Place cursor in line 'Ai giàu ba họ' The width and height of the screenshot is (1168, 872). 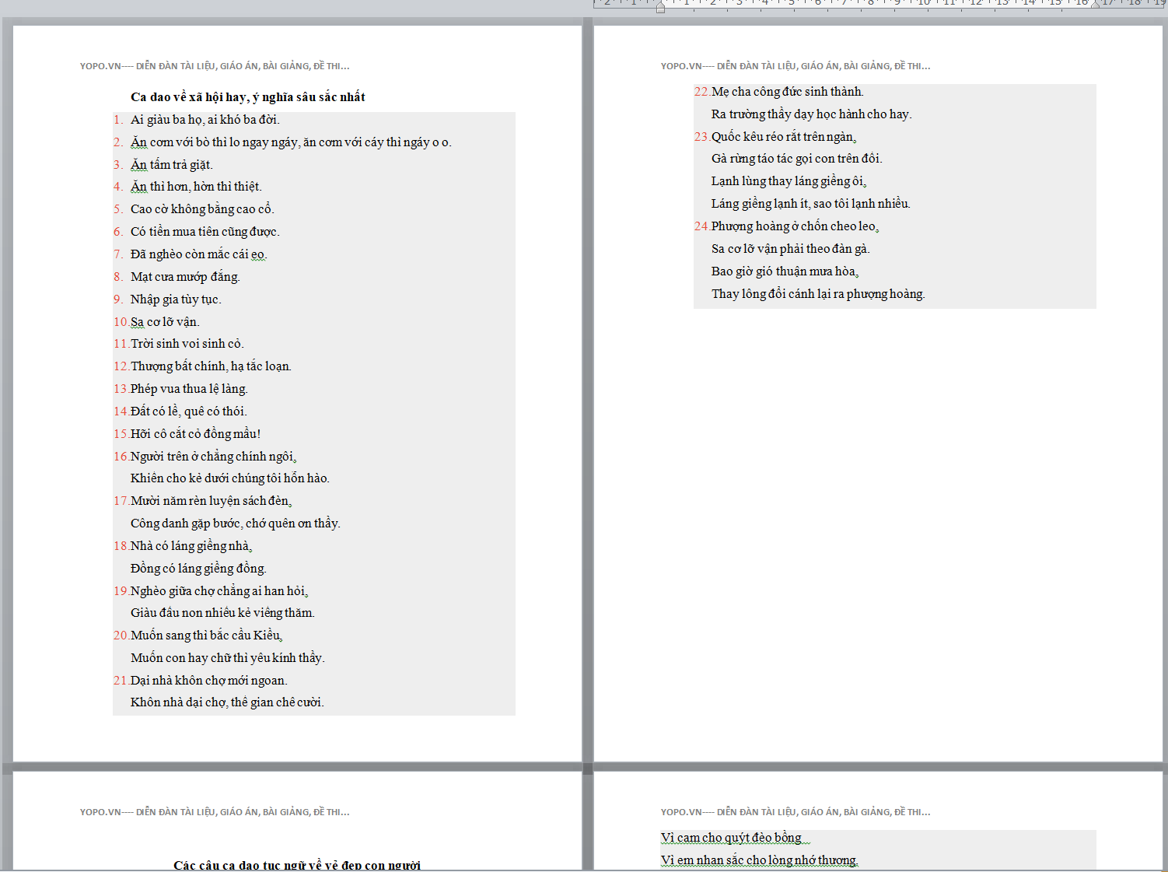(x=205, y=120)
